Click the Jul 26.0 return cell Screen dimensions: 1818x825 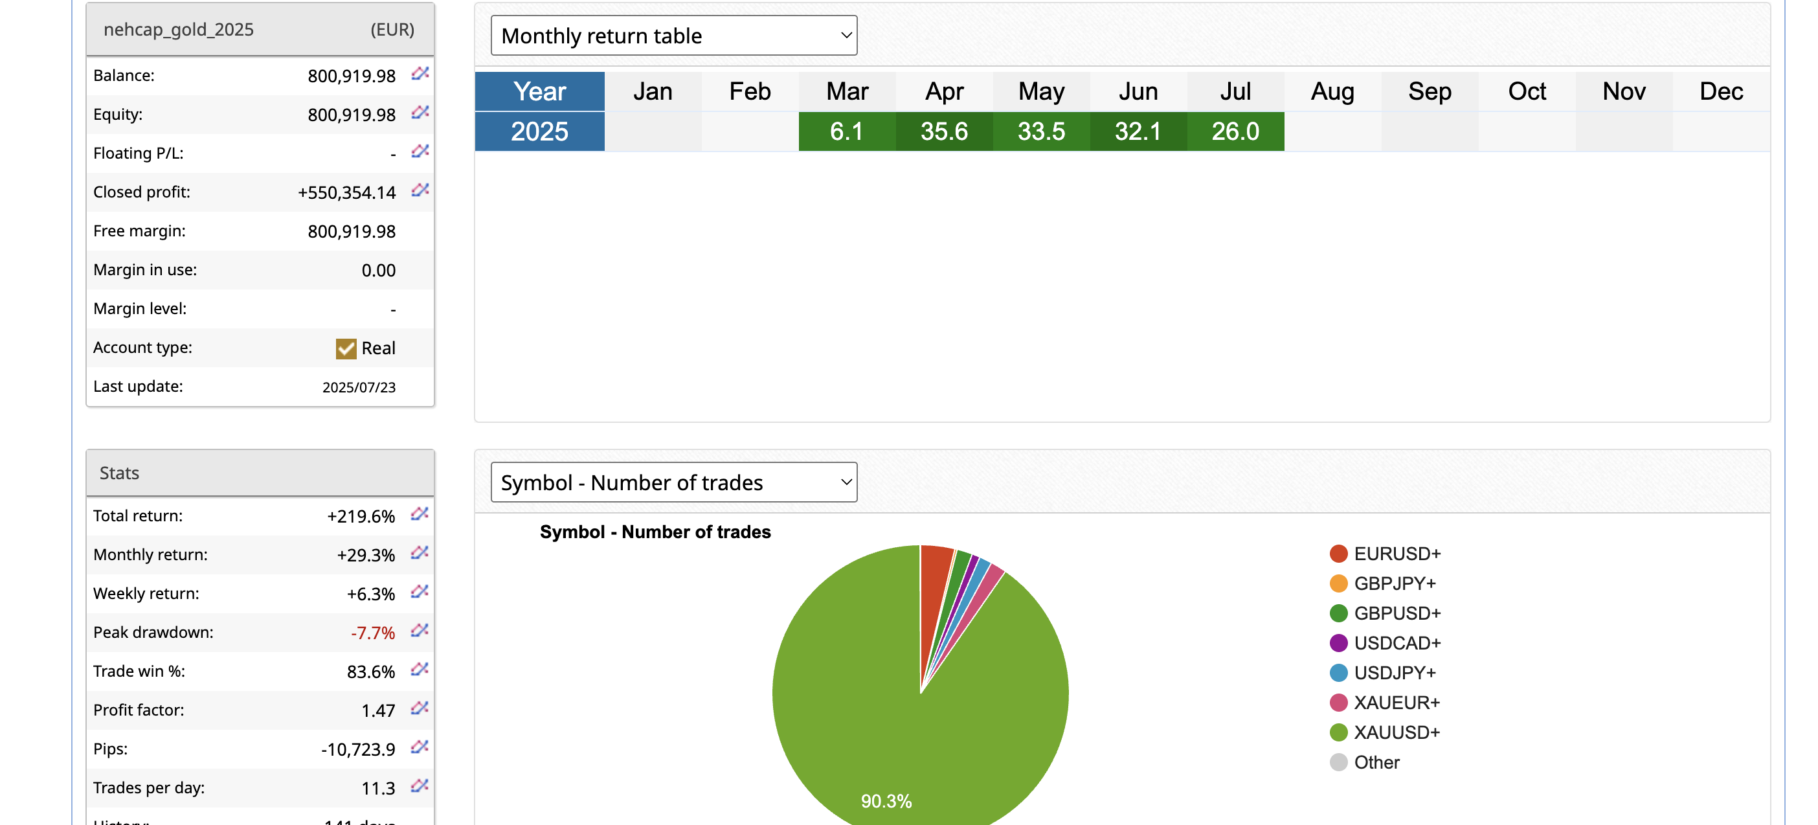pos(1235,131)
